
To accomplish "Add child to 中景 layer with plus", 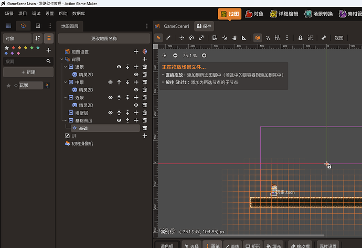I will pos(136,82).
